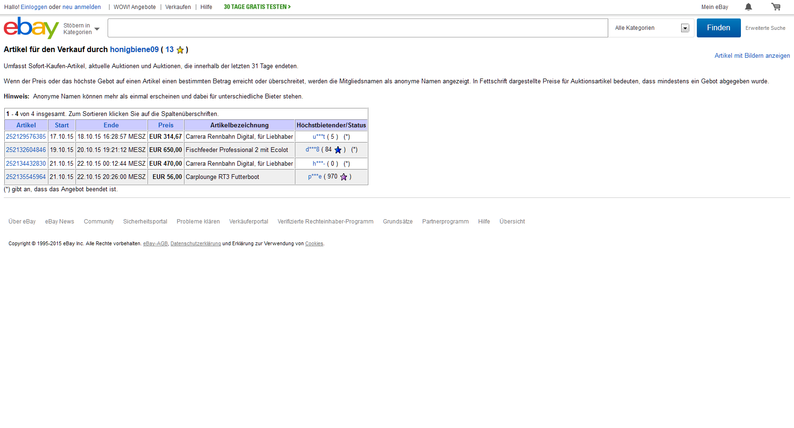Open the Mein eBay menu
The width and height of the screenshot is (794, 428).
[x=714, y=7]
